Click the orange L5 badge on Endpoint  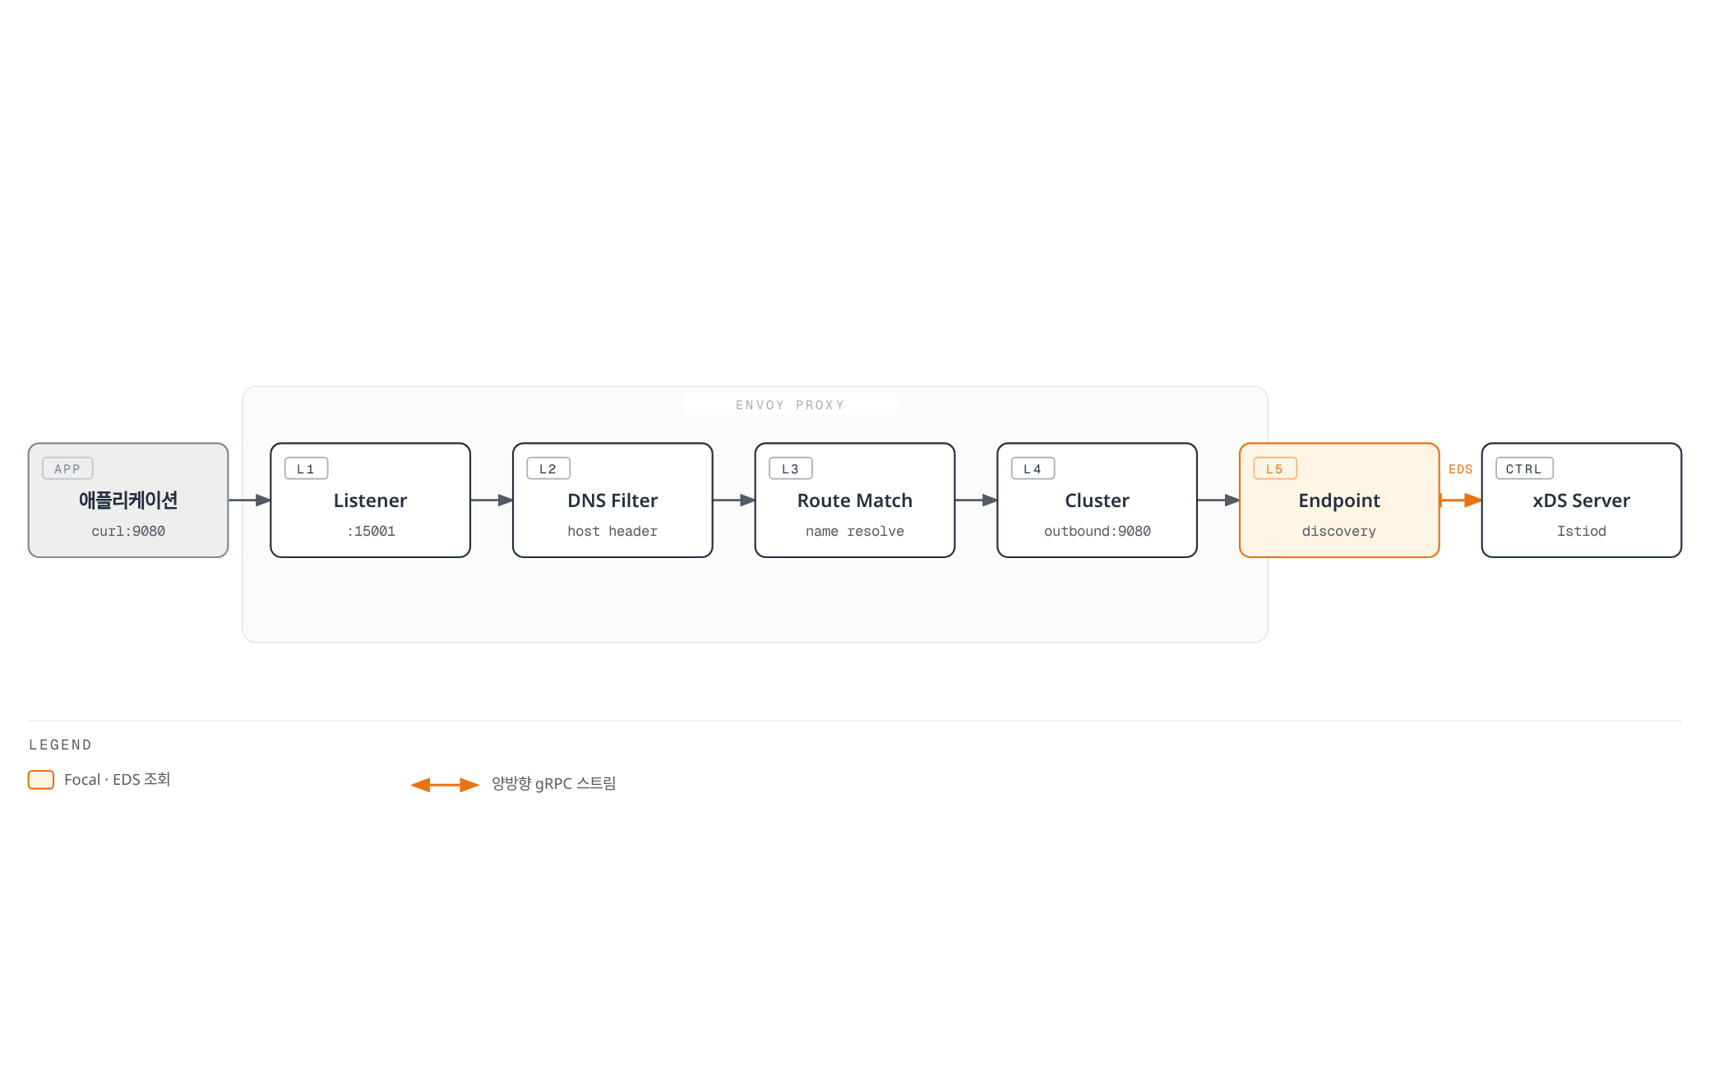pos(1275,468)
